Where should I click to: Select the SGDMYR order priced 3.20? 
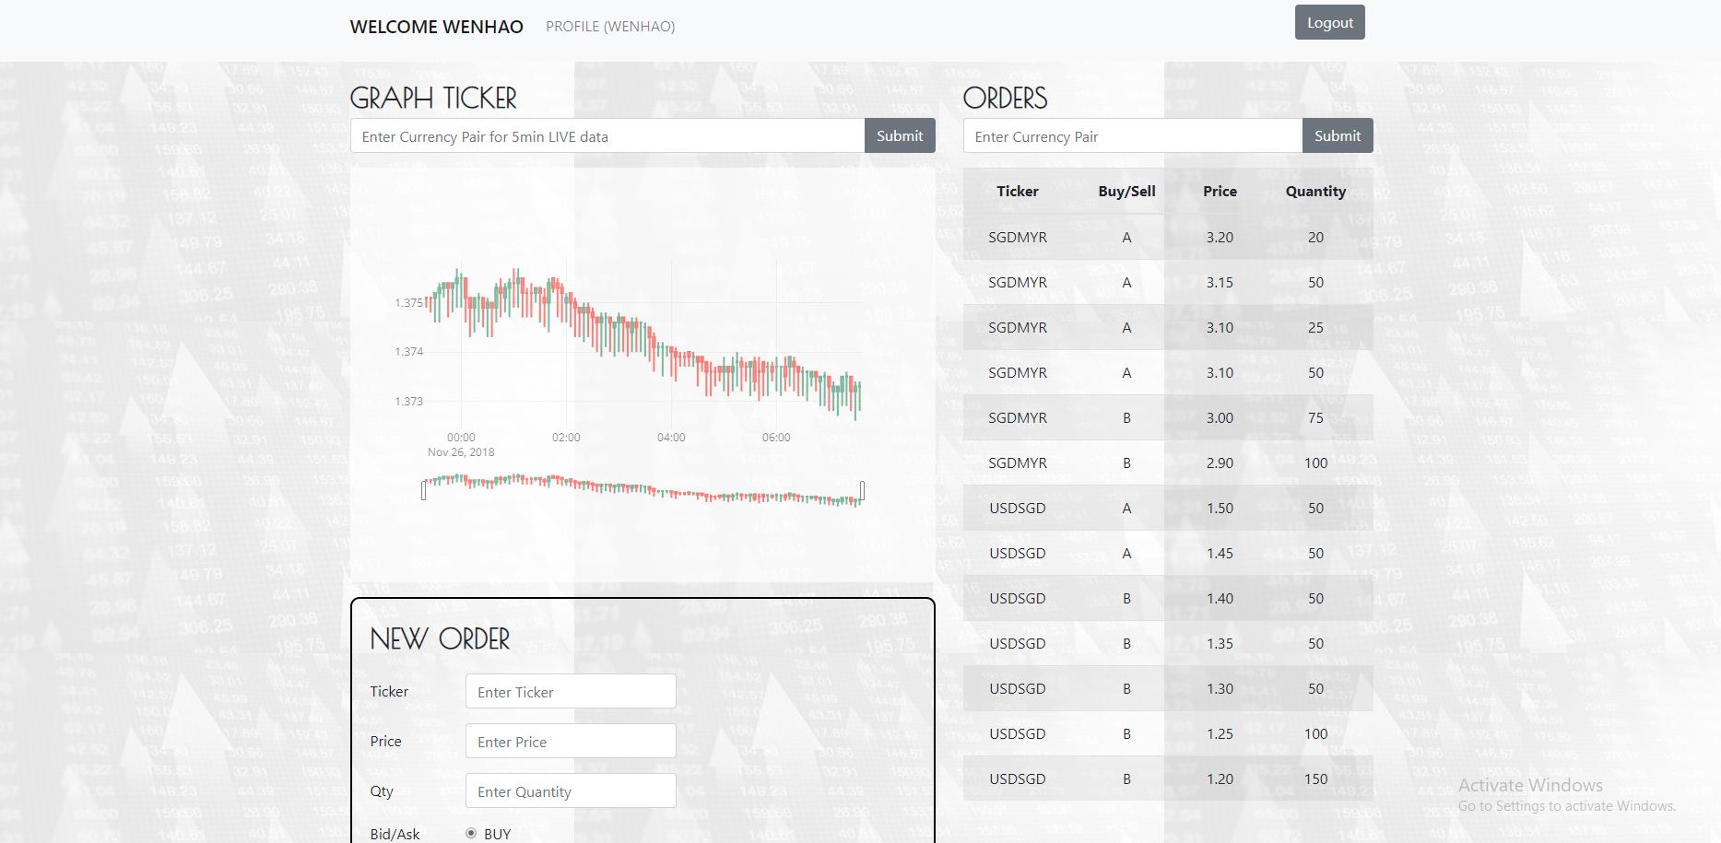click(1168, 237)
